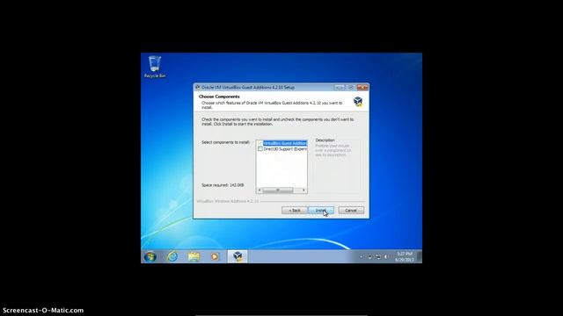Open the Recycle Bin desktop icon
The image size is (563, 316).
155,67
